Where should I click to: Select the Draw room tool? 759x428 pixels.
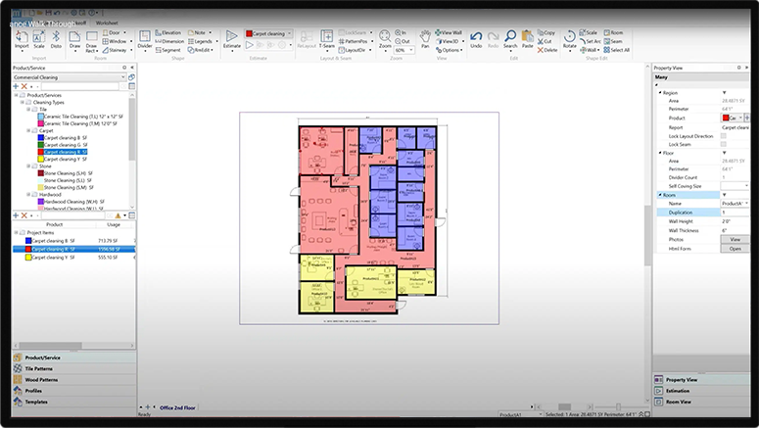(x=73, y=37)
